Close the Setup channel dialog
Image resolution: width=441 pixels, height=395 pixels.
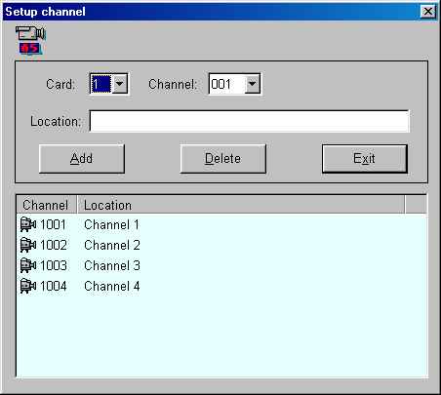point(427,12)
